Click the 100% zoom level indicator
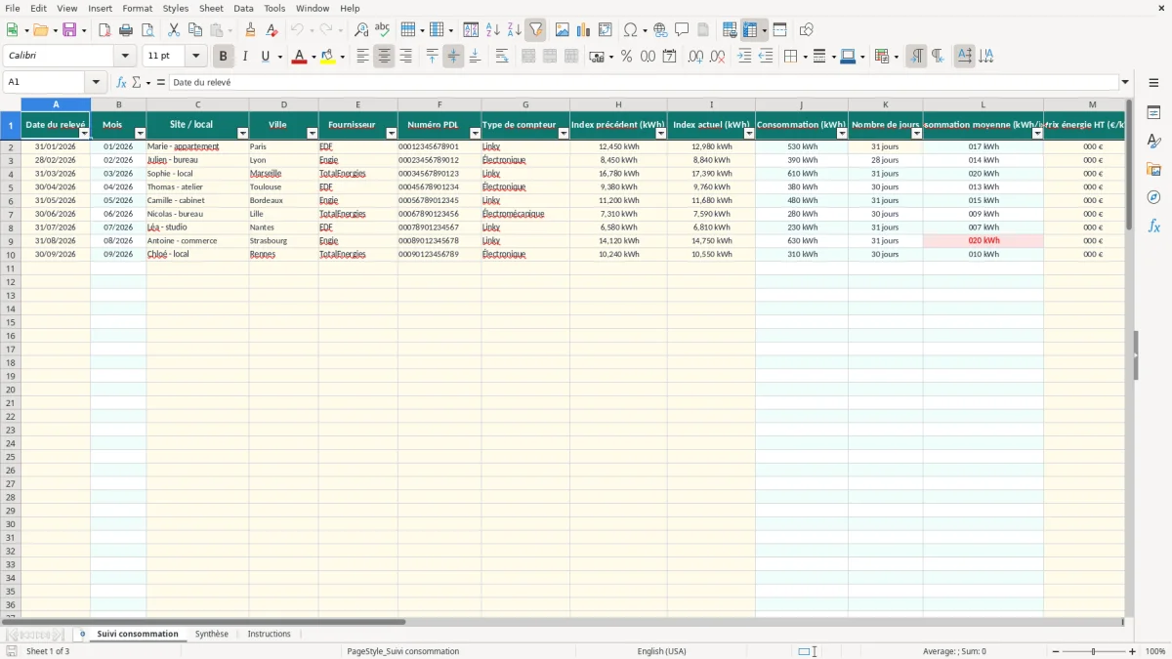The width and height of the screenshot is (1172, 659). pos(1155,651)
